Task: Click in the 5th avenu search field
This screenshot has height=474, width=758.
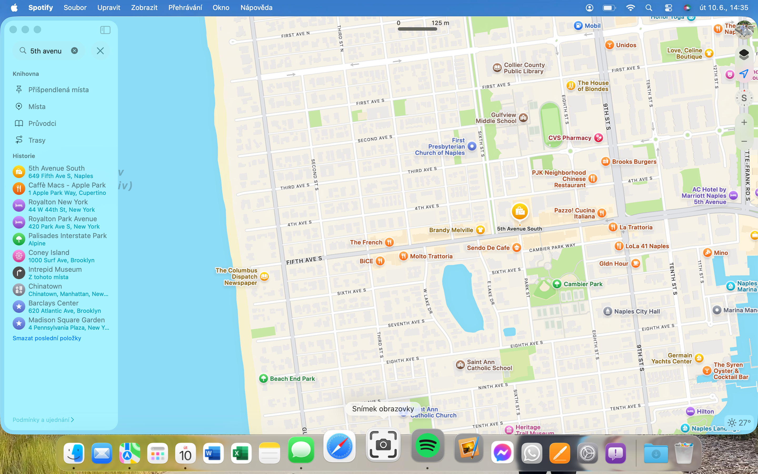Action: (x=46, y=51)
